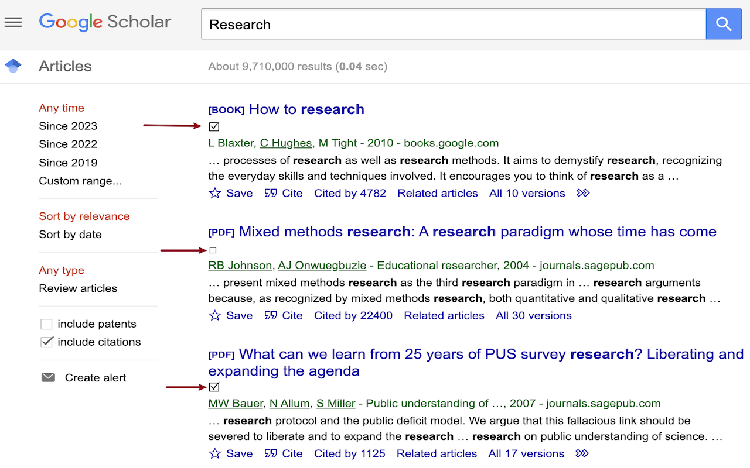
Task: Open All 10 versions link
Action: [527, 193]
